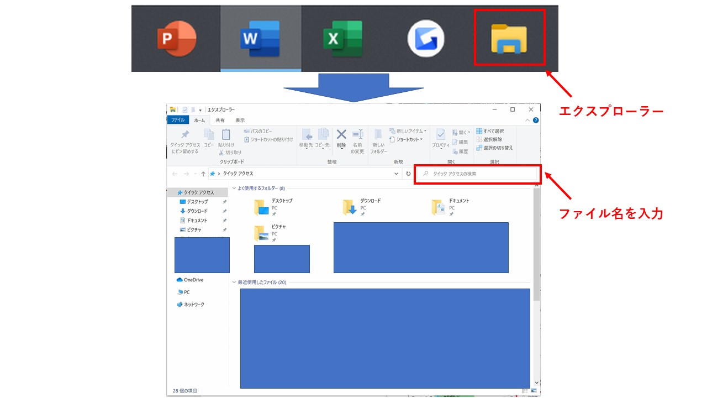Switch to large icons view in status bar
707x398 pixels.
(534, 391)
